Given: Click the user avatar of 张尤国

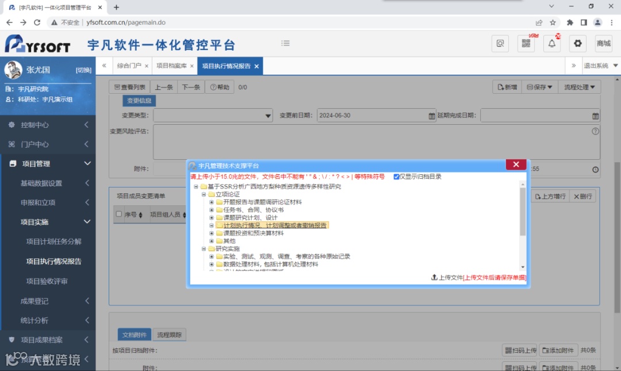Looking at the screenshot, I should [x=13, y=70].
